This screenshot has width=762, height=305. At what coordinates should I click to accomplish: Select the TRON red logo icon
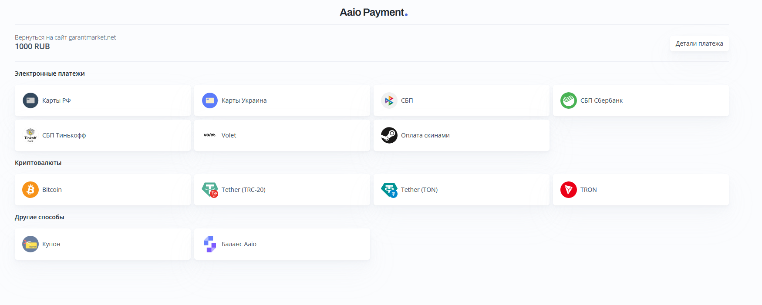click(x=569, y=190)
